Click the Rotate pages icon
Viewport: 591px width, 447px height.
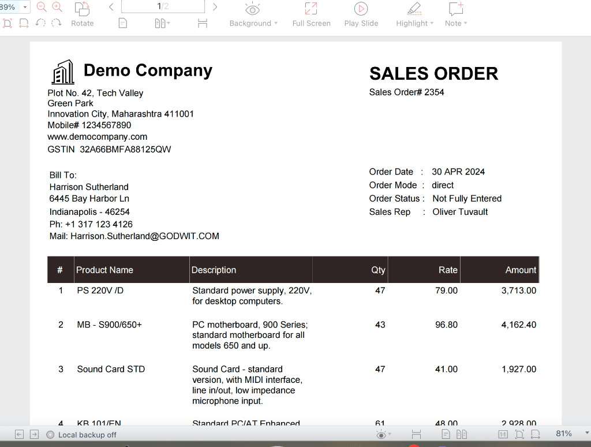pyautogui.click(x=82, y=9)
